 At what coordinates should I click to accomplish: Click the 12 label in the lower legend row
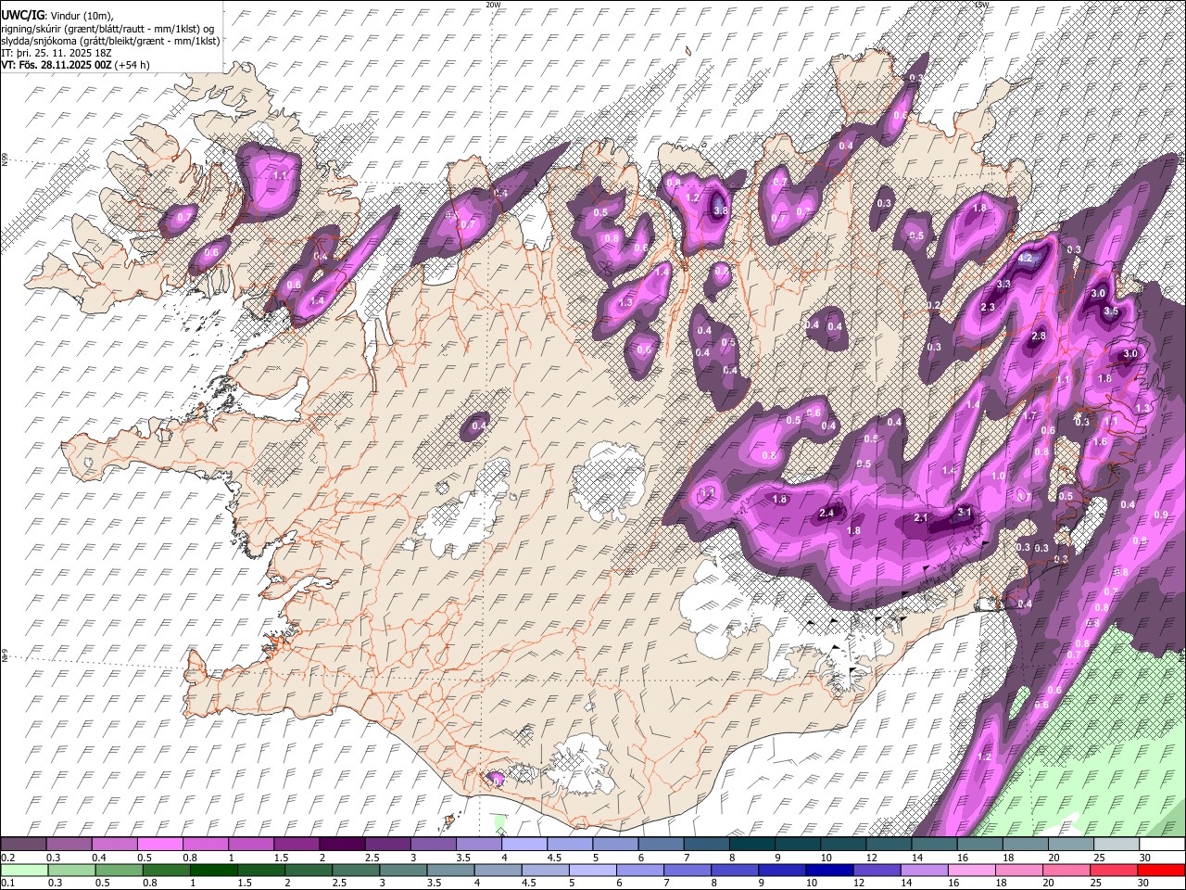[858, 884]
